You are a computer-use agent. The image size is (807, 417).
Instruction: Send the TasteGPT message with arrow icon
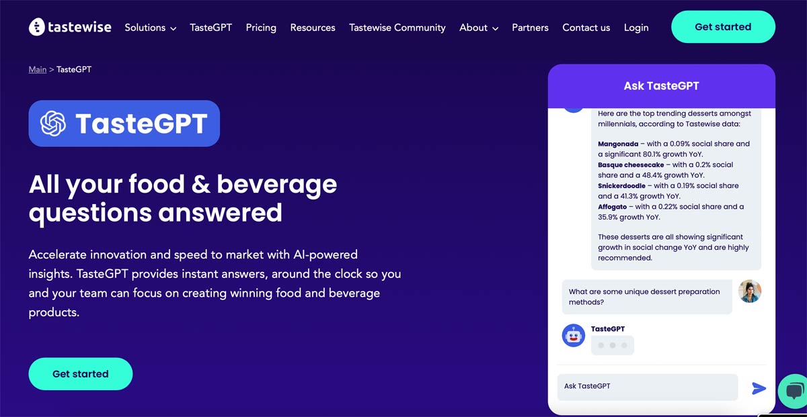tap(759, 388)
